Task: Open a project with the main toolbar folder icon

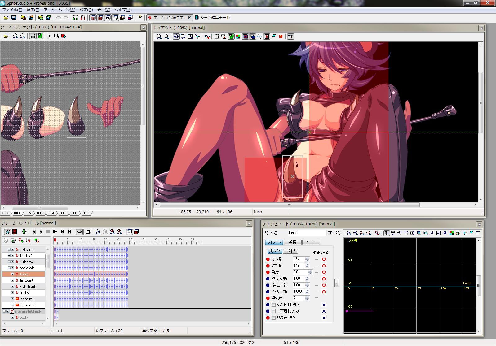Action: [6, 18]
